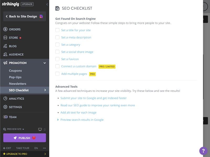Click the Store shop icon

click(5, 38)
